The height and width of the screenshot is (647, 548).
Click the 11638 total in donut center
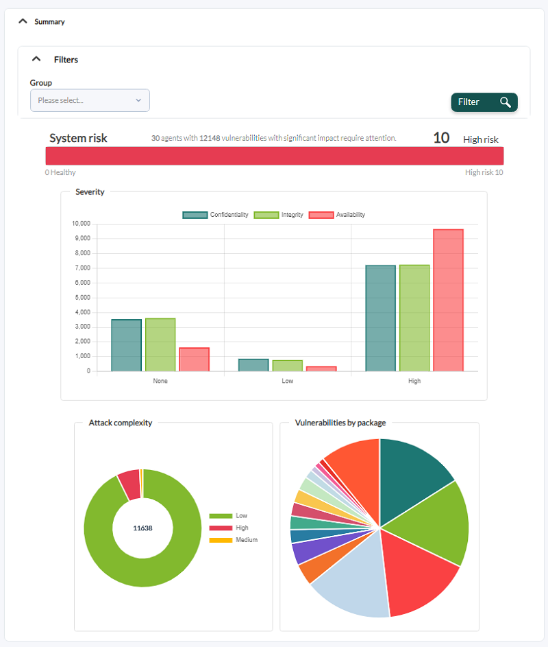coord(142,528)
